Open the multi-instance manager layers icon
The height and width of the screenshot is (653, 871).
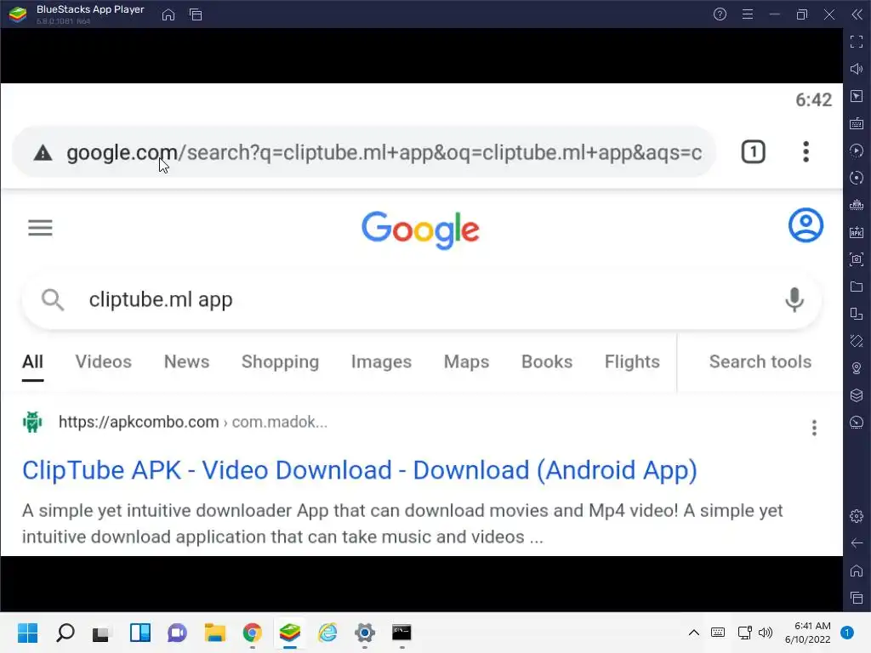857,395
